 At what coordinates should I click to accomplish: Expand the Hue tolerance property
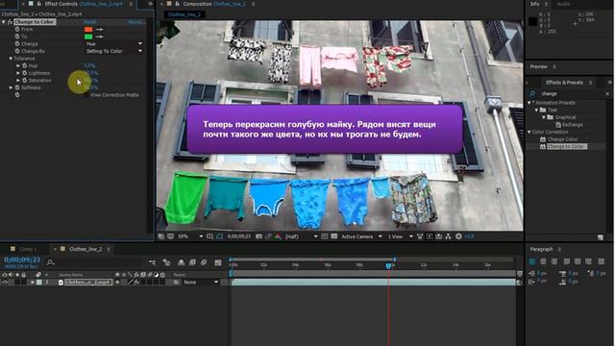pos(18,66)
